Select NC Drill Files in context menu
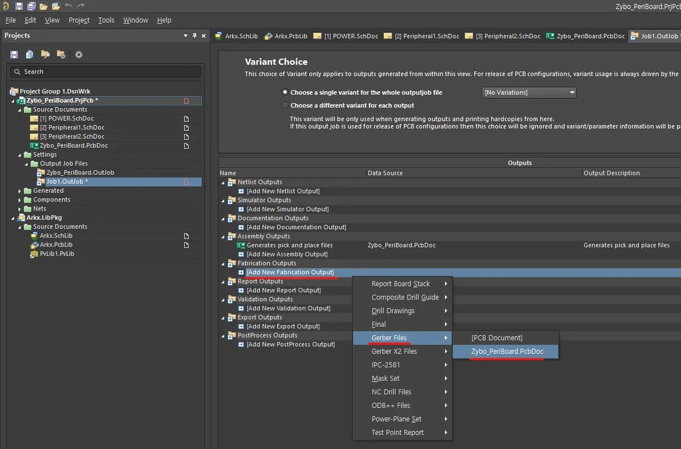Screen dimensions: 681x449 [x=391, y=392]
